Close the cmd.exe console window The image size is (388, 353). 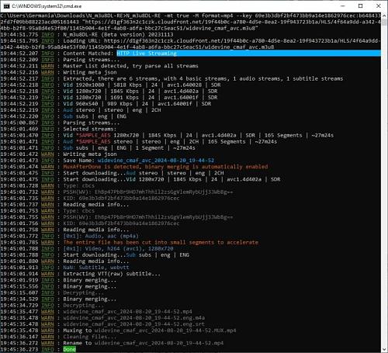tap(379, 5)
